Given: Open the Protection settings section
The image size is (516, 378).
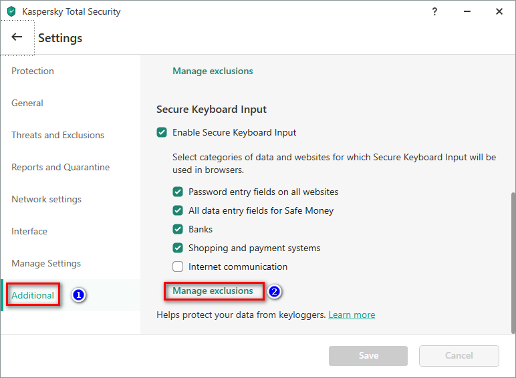Looking at the screenshot, I should [x=33, y=71].
